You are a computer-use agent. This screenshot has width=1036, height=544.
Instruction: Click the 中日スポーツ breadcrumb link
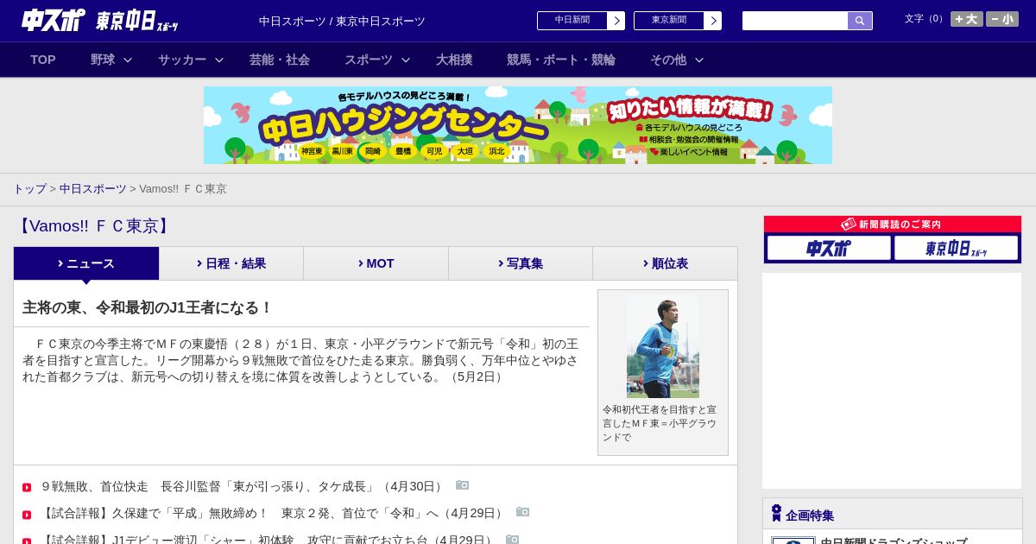pyautogui.click(x=92, y=188)
